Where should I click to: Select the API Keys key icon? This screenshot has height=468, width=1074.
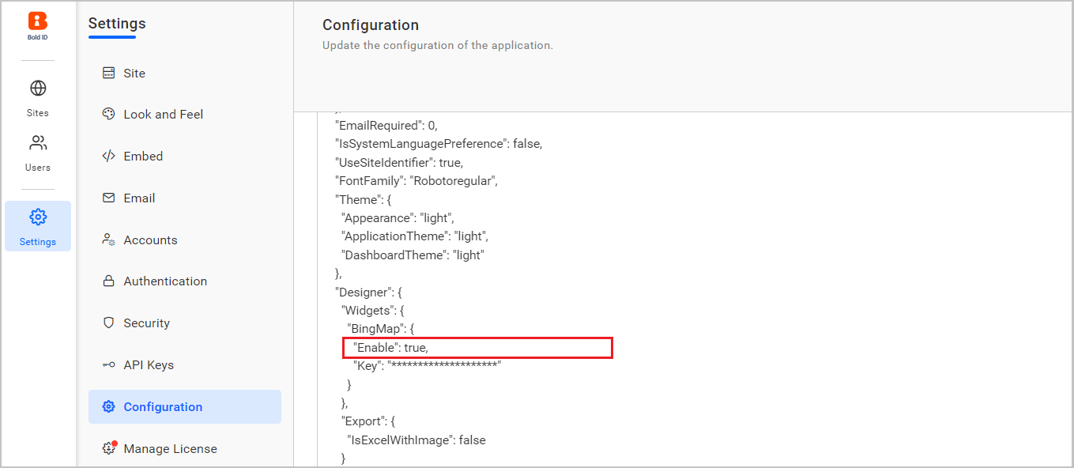point(107,364)
